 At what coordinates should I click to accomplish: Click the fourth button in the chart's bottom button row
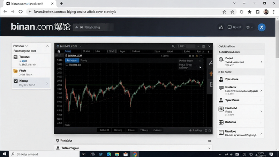coord(144,130)
